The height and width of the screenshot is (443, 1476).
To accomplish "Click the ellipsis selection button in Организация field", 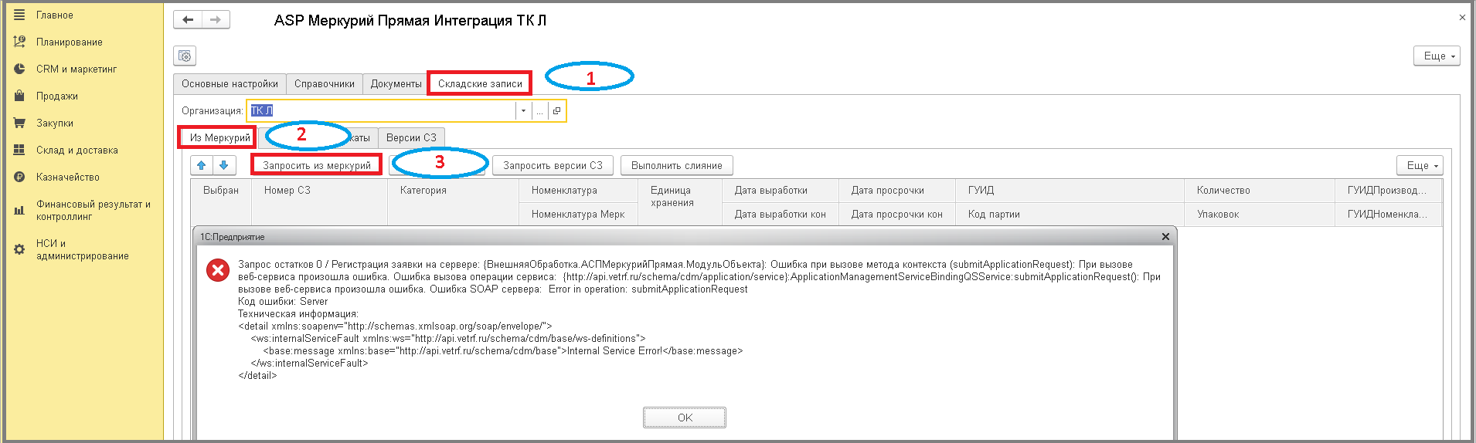I will pyautogui.click(x=539, y=110).
